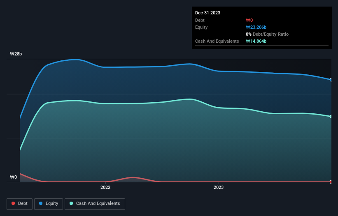Click the ₩14.864b cash value
The height and width of the screenshot is (216, 338).
[x=256, y=41]
